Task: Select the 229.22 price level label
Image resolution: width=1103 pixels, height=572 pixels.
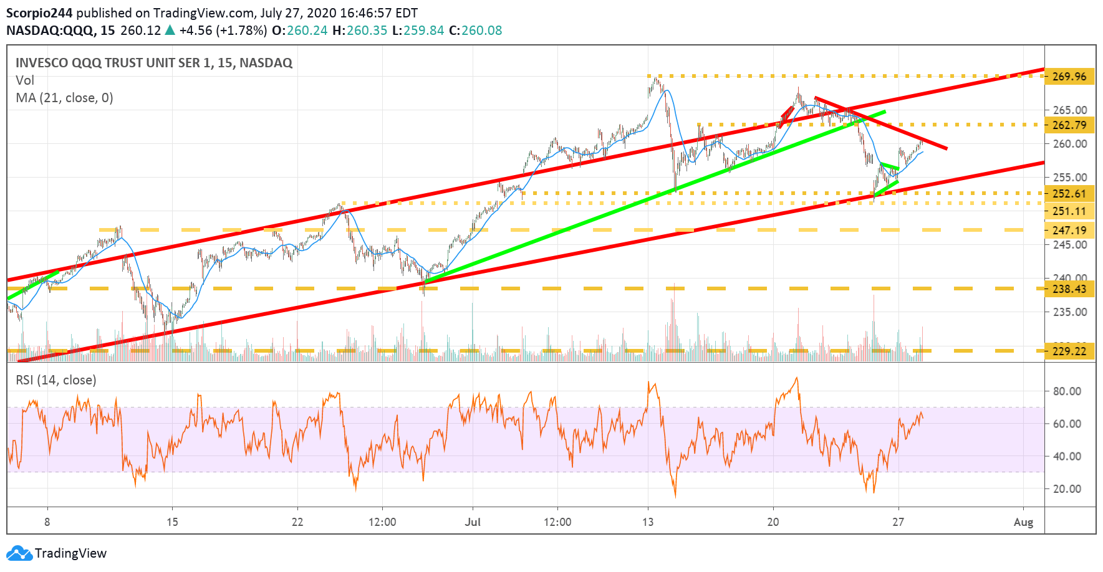Action: point(1069,351)
